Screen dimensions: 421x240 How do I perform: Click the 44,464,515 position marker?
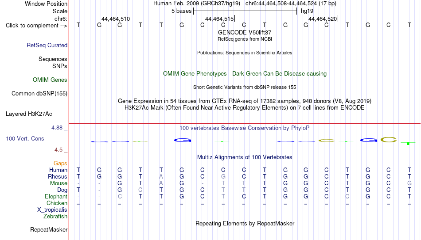point(219,19)
